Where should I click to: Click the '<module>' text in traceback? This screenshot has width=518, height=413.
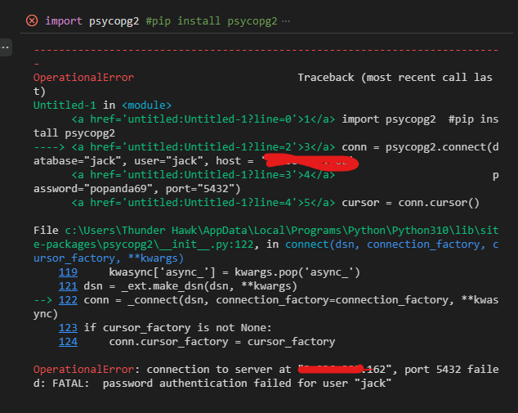pos(147,105)
